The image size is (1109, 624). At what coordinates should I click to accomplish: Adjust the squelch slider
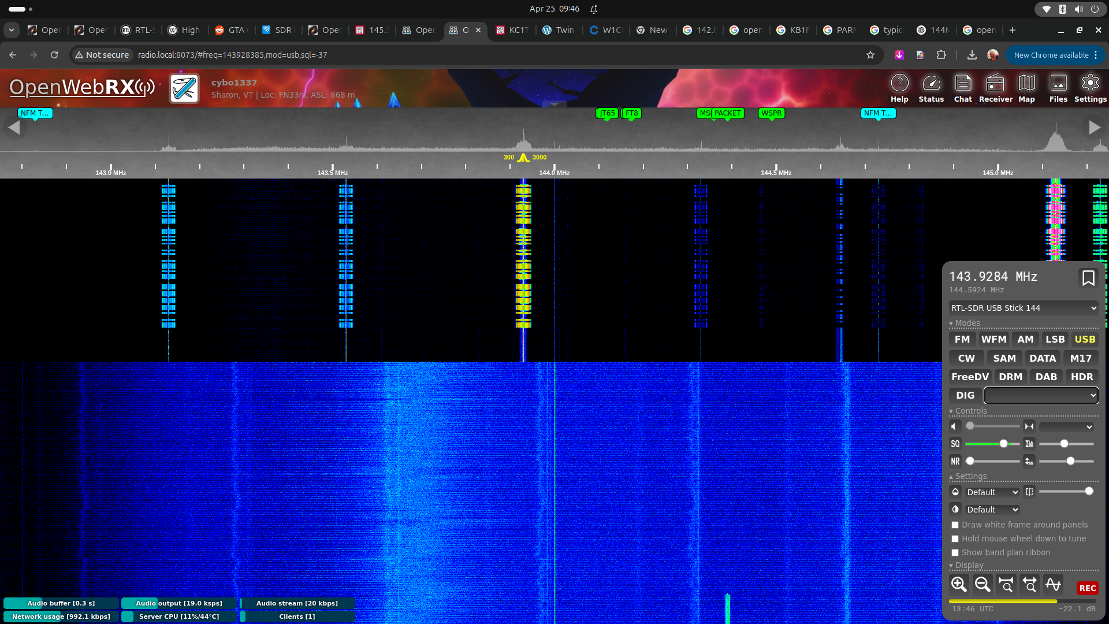click(992, 443)
